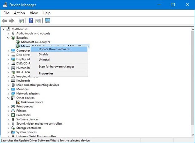
Task: Expand the Computer category
Action: click(x=8, y=51)
